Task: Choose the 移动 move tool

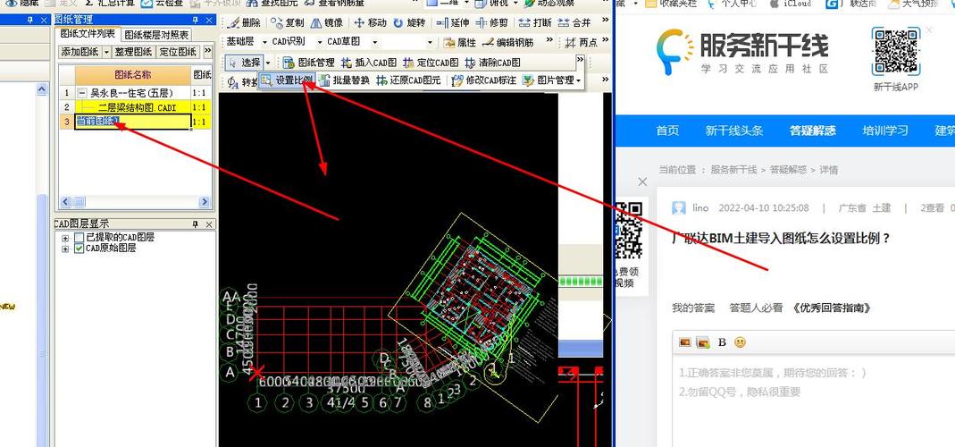Action: point(371,22)
